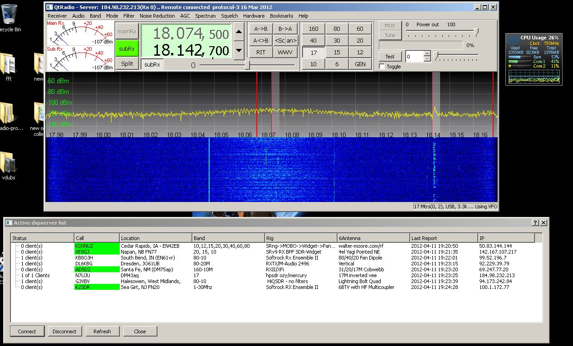This screenshot has height=346, width=573.
Task: Click the frequency up arrow button
Action: pyautogui.click(x=240, y=32)
